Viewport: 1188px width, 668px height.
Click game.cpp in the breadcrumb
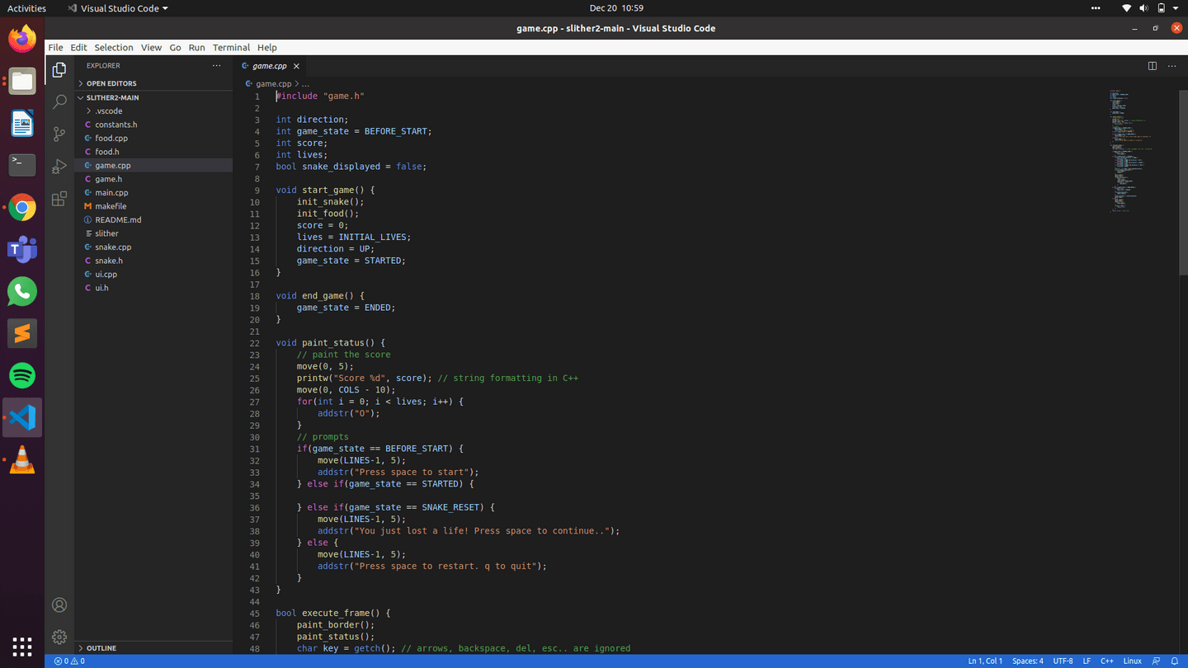(273, 84)
